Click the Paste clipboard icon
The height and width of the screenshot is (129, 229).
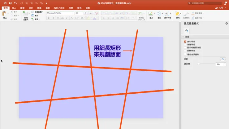4,14
